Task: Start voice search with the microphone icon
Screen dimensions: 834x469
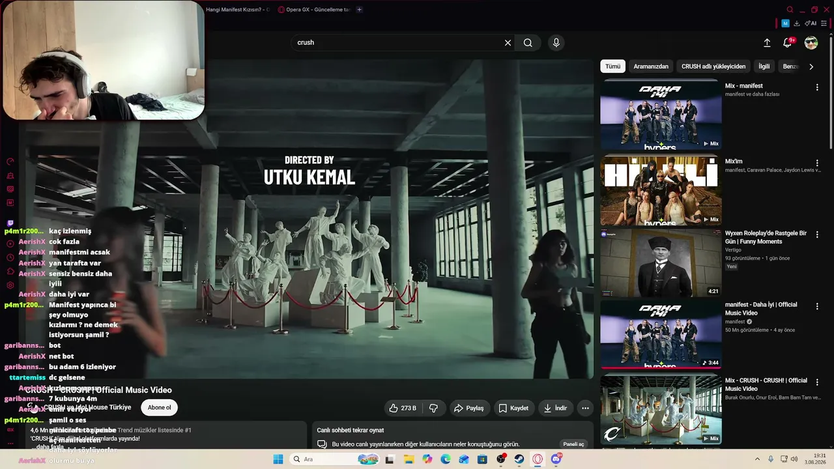Action: pyautogui.click(x=556, y=43)
